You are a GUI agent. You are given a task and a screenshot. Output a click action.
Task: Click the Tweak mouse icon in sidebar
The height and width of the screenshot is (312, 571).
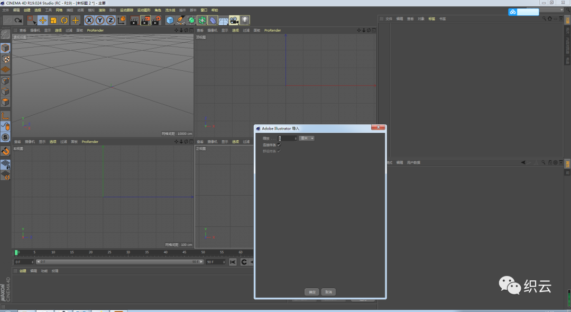tap(5, 126)
